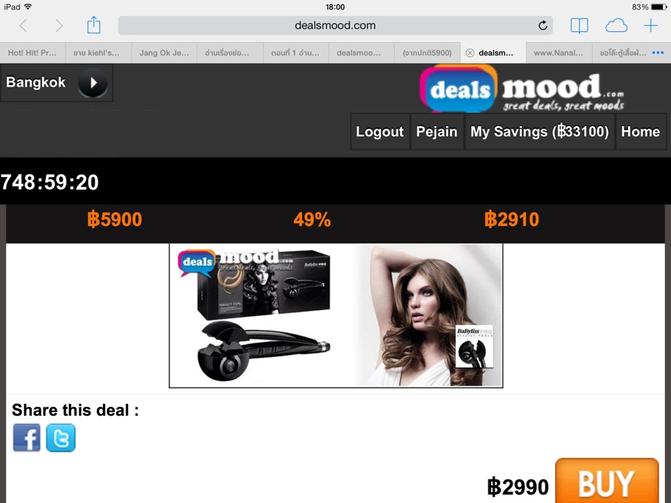The width and height of the screenshot is (671, 503).
Task: Switch to the www.Nanal tab
Action: (559, 52)
